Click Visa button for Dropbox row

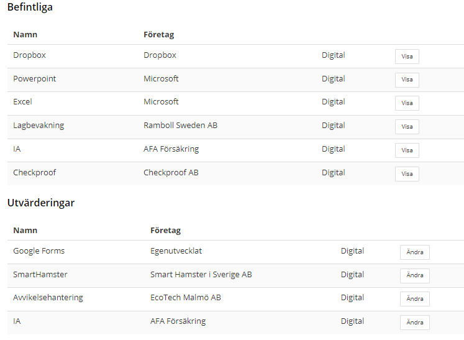[407, 57]
